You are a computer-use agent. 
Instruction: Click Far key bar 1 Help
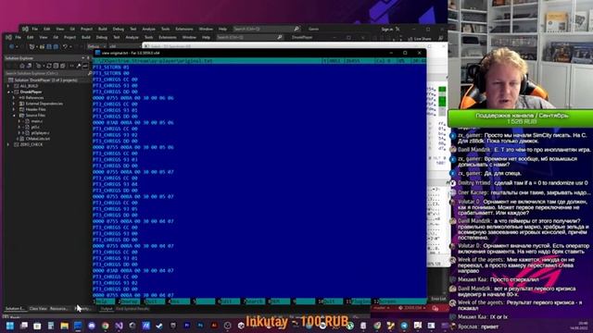click(104, 302)
